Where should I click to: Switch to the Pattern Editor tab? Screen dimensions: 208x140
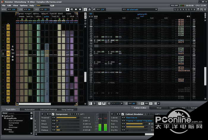point(140,108)
